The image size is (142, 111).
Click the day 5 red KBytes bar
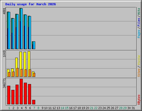coord(25,94)
